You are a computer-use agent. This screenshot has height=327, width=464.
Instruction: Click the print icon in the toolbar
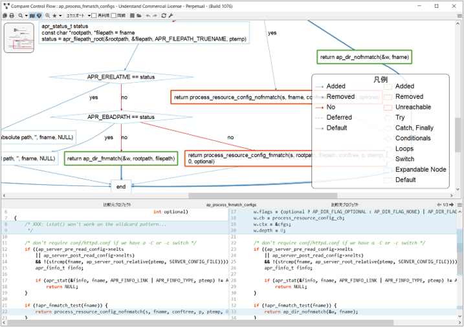[12, 16]
